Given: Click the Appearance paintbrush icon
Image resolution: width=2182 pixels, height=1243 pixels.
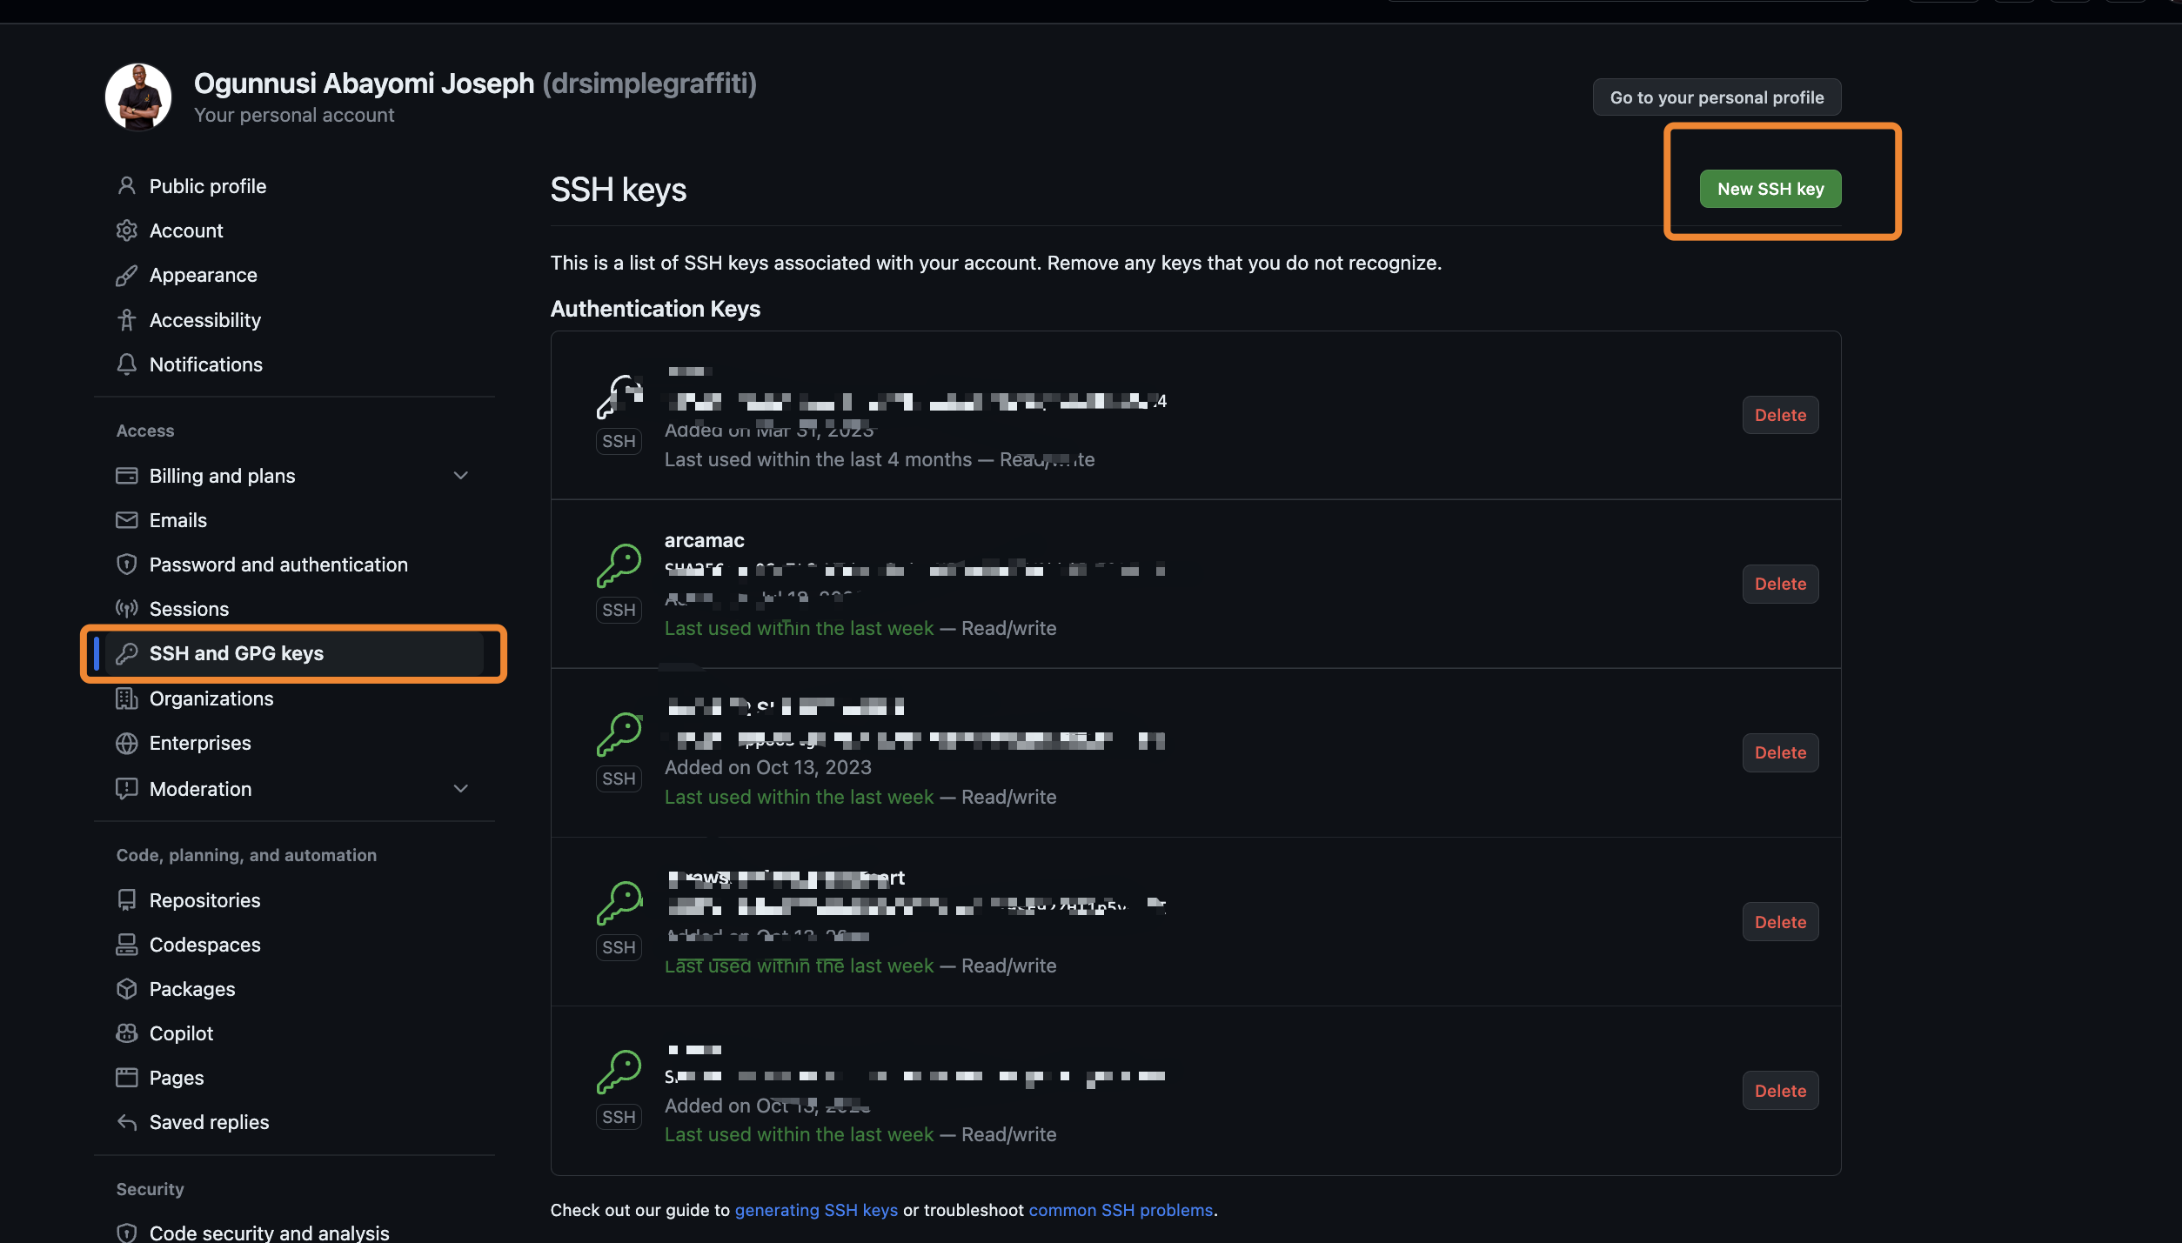Looking at the screenshot, I should click(x=127, y=275).
